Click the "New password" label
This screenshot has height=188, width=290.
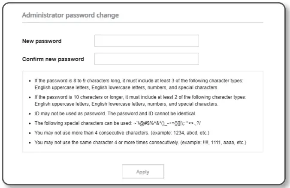click(42, 41)
